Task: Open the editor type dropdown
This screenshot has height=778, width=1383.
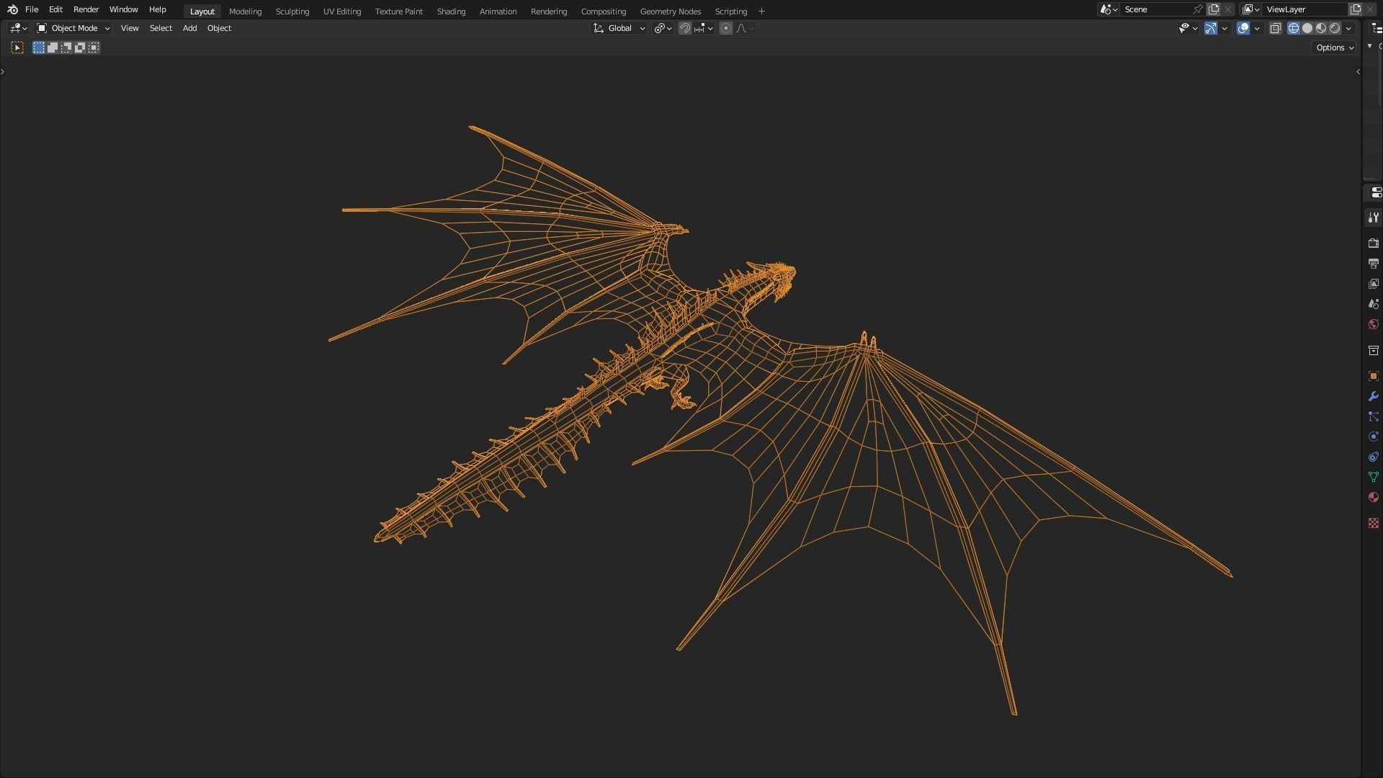Action: click(18, 28)
